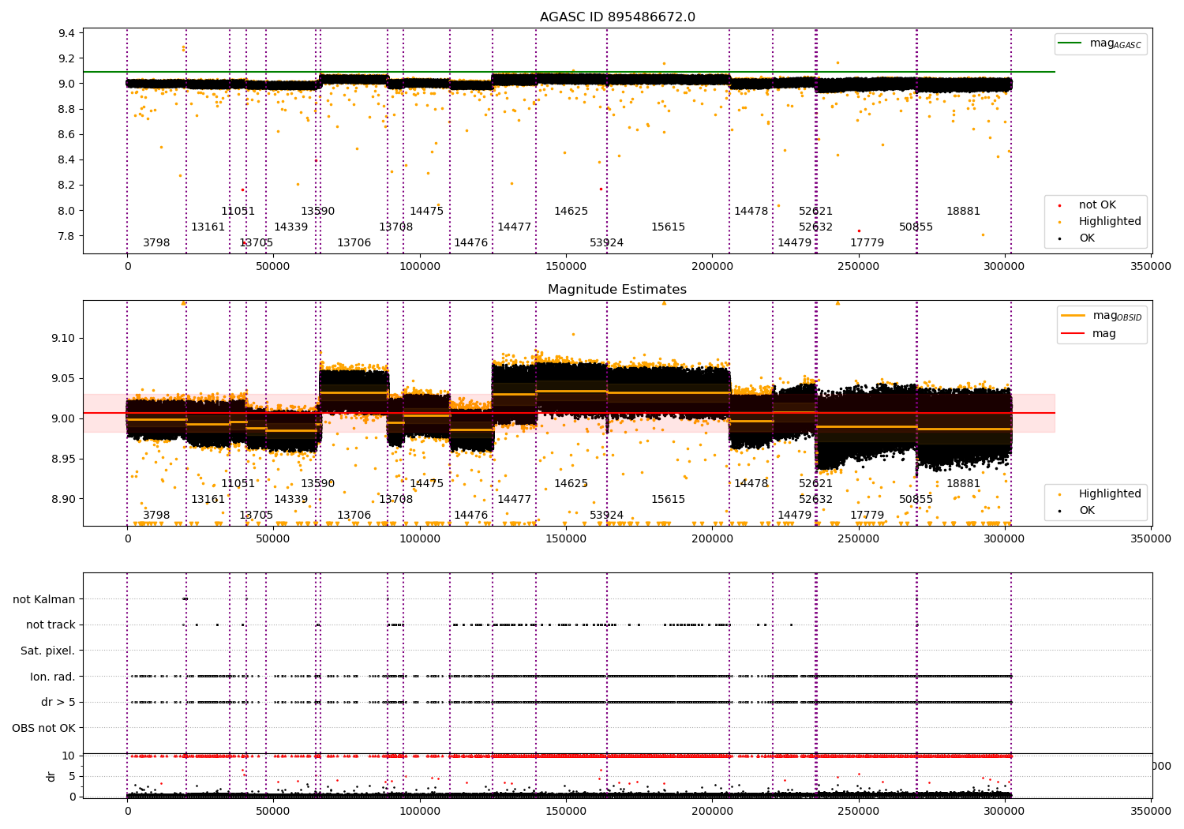Click the 9.05 y-axis tick label

click(63, 378)
